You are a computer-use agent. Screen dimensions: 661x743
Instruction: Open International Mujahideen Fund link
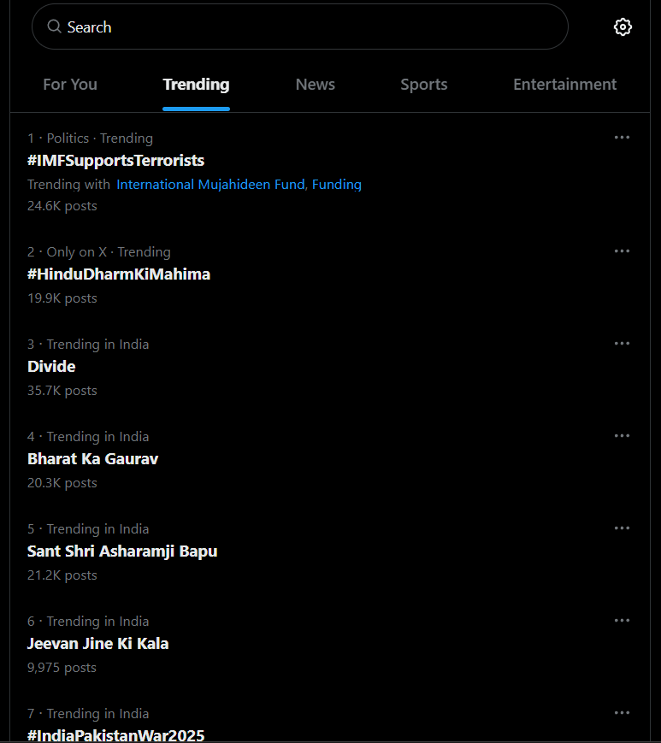point(211,185)
